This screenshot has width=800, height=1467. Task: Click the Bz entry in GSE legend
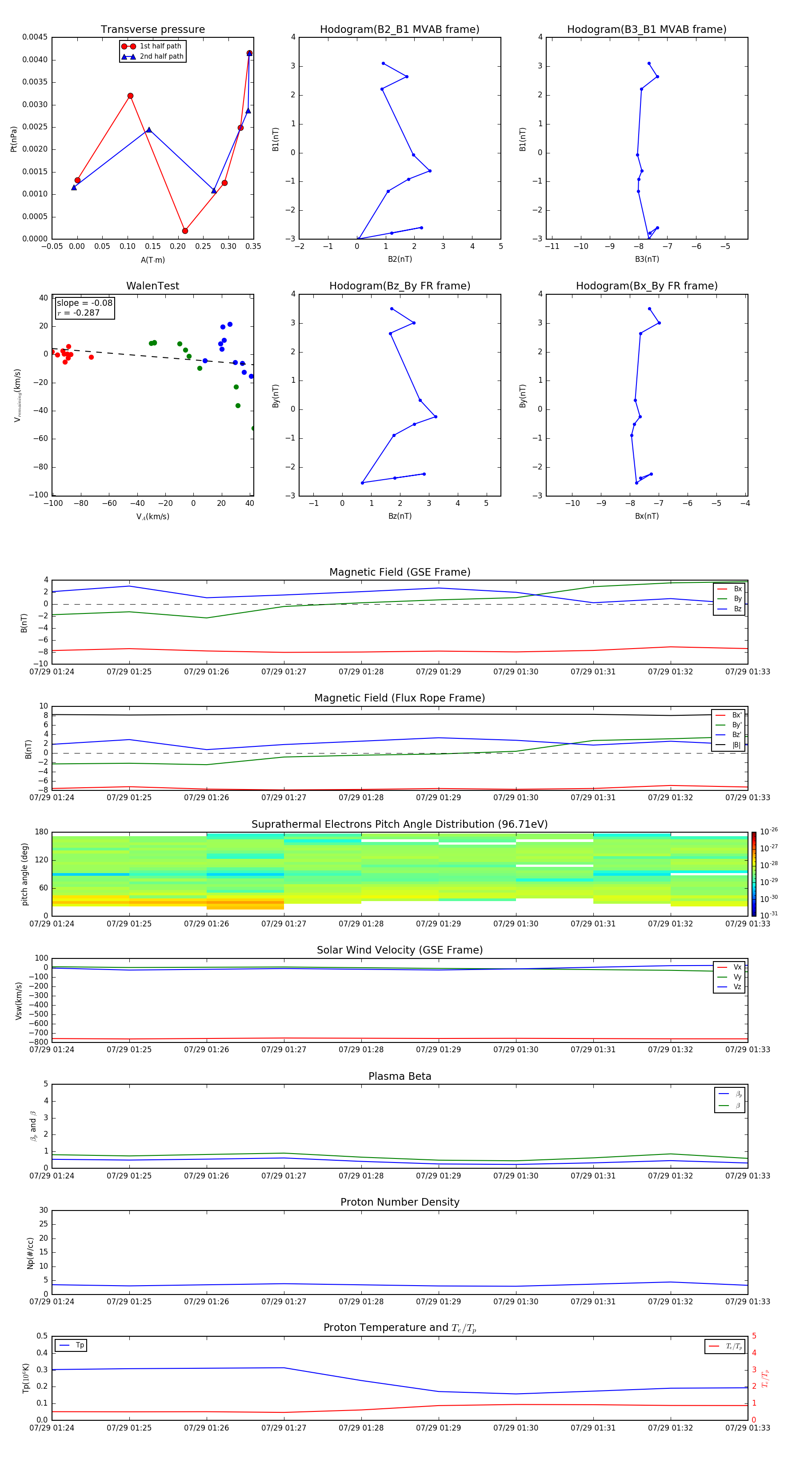pos(729,609)
